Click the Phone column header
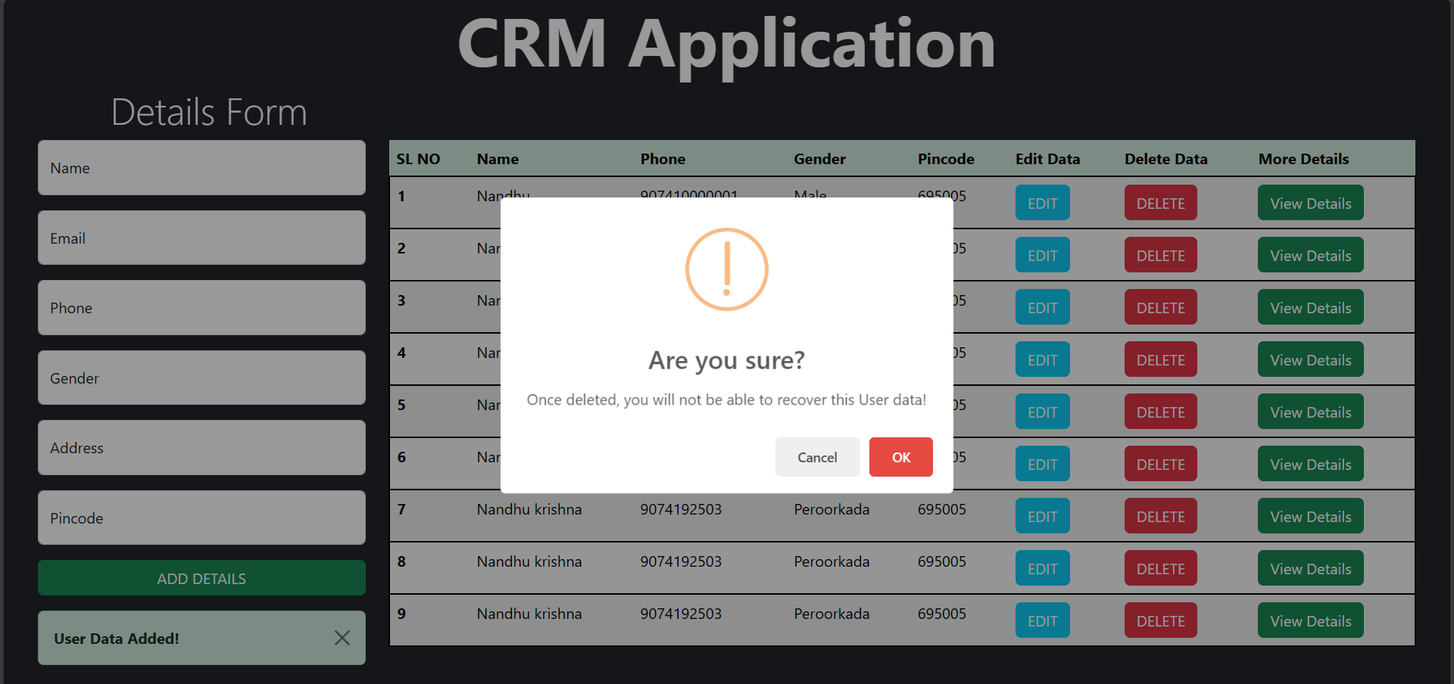The image size is (1454, 684). tap(663, 159)
